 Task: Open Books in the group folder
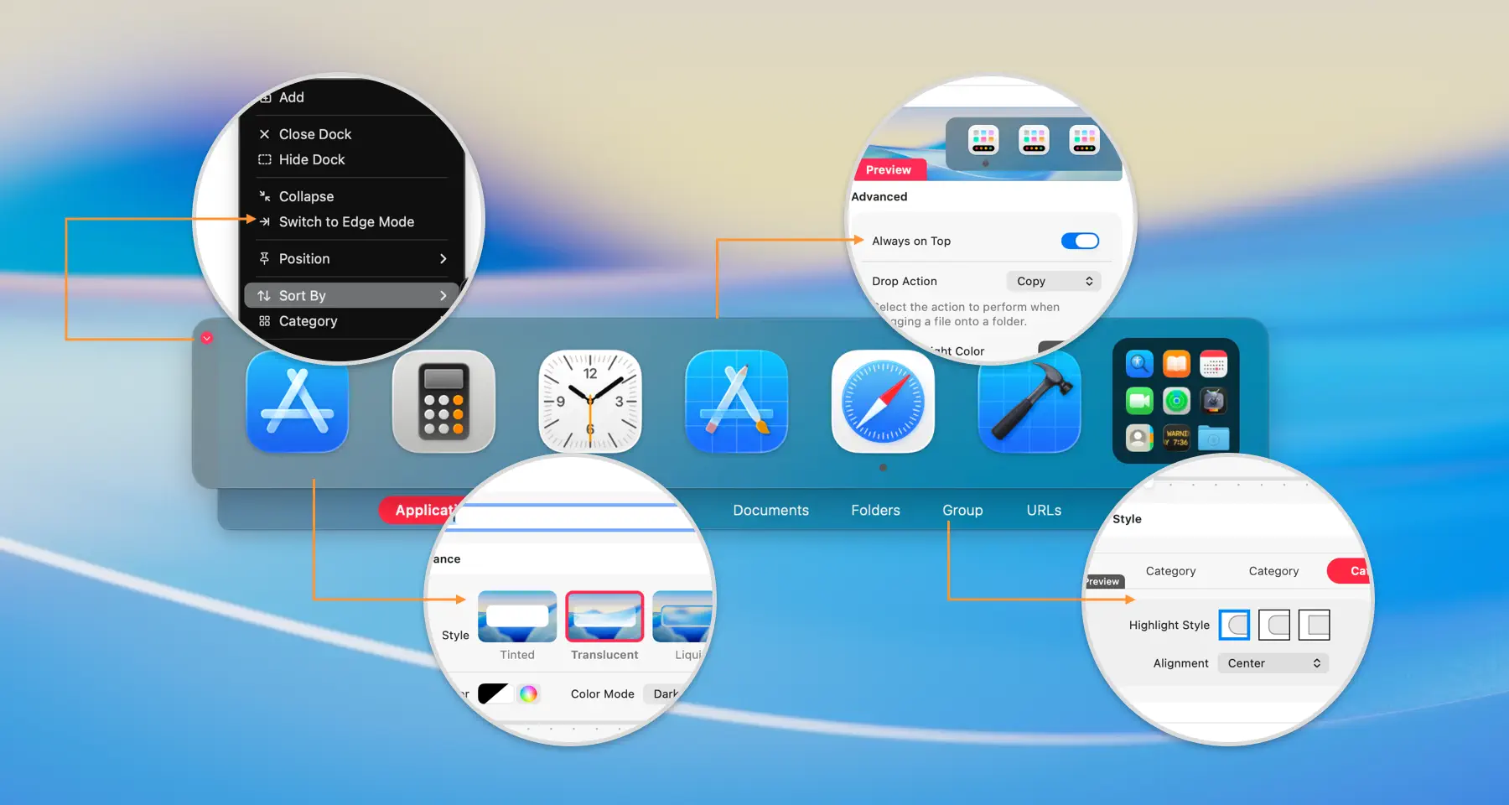tap(1176, 364)
